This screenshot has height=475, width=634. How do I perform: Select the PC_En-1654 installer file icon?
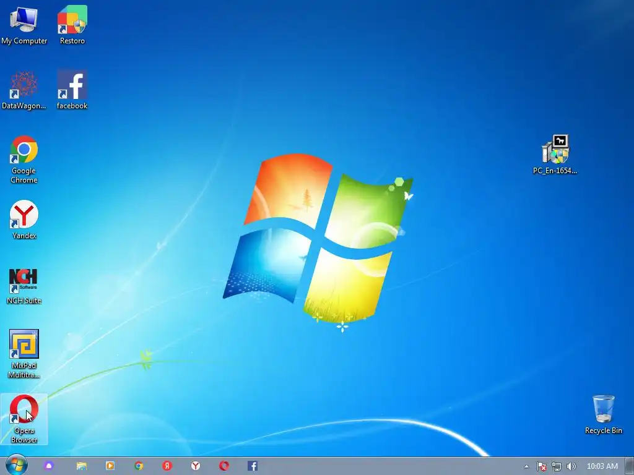[555, 155]
